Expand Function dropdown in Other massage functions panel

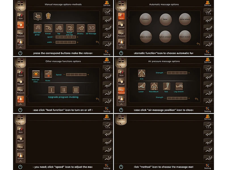click(x=20, y=63)
